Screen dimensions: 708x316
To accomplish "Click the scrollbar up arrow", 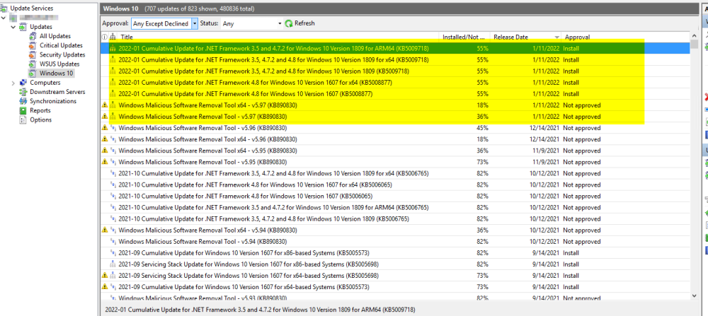I will [694, 36].
